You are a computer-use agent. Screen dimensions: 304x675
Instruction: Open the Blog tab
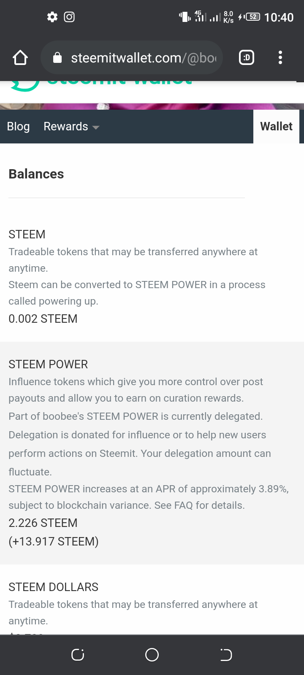click(18, 127)
